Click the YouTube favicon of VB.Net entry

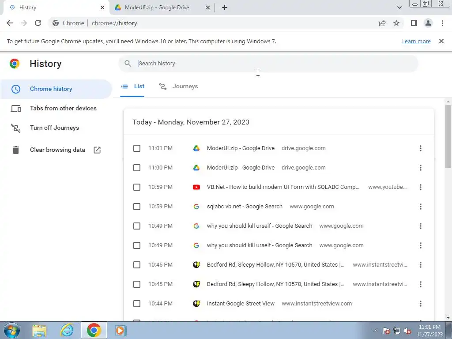196,187
